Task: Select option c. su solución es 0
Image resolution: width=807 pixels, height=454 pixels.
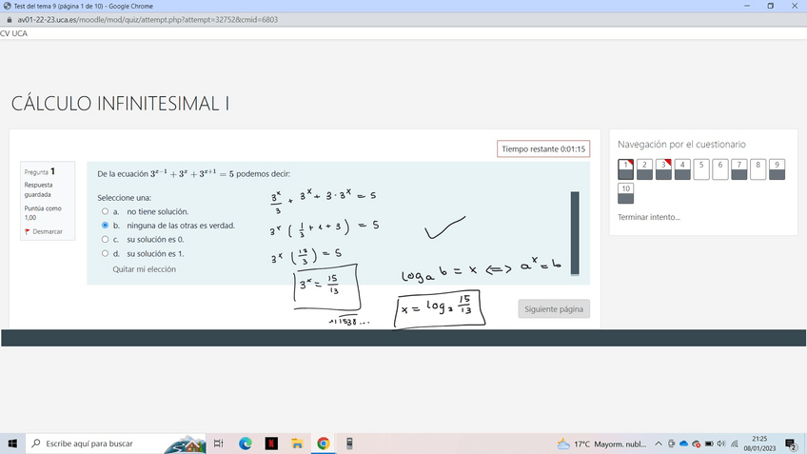Action: pyautogui.click(x=105, y=239)
